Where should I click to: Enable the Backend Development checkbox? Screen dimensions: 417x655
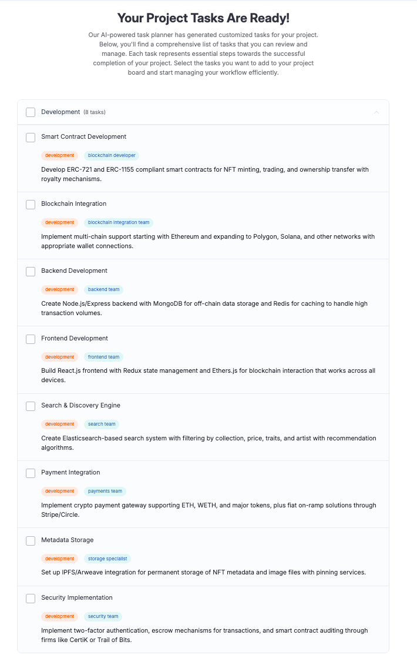pyautogui.click(x=31, y=271)
